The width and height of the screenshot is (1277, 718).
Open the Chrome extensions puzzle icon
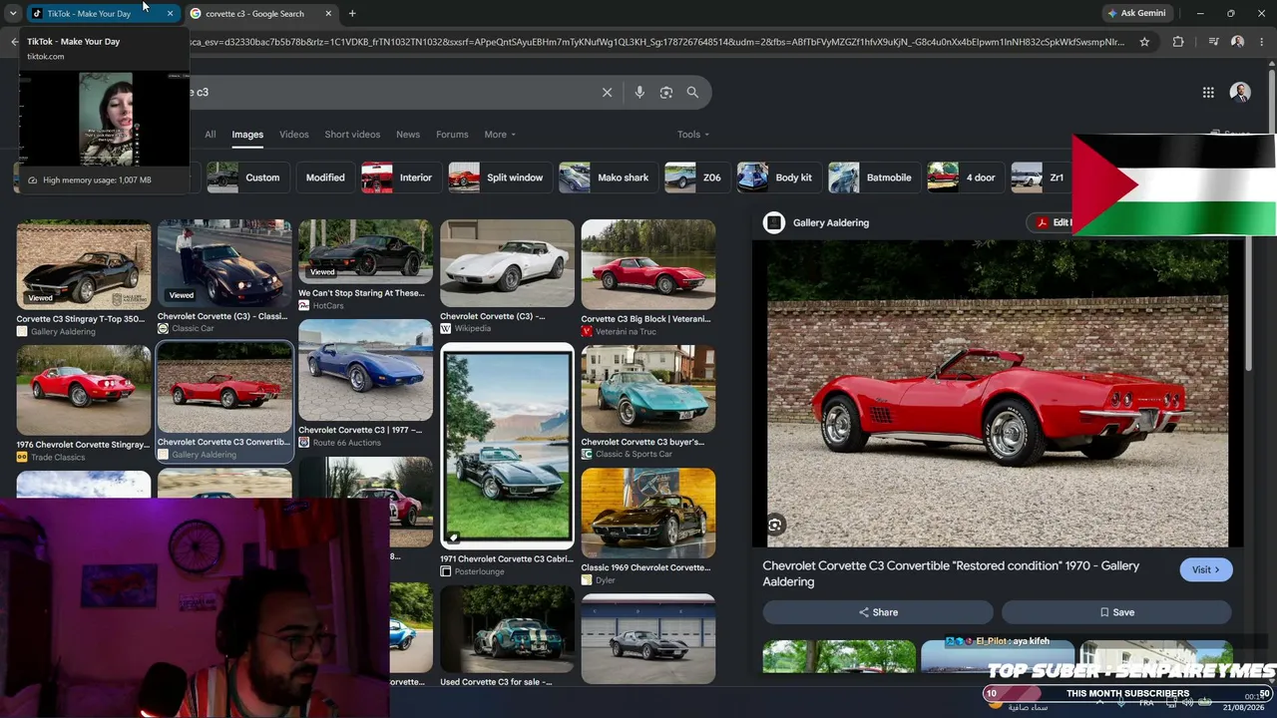1178,42
